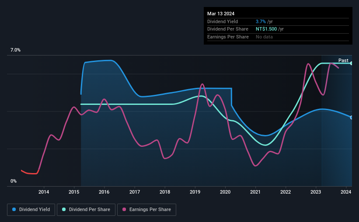
Task: Select the 2023 axis label
Action: [x=316, y=192]
